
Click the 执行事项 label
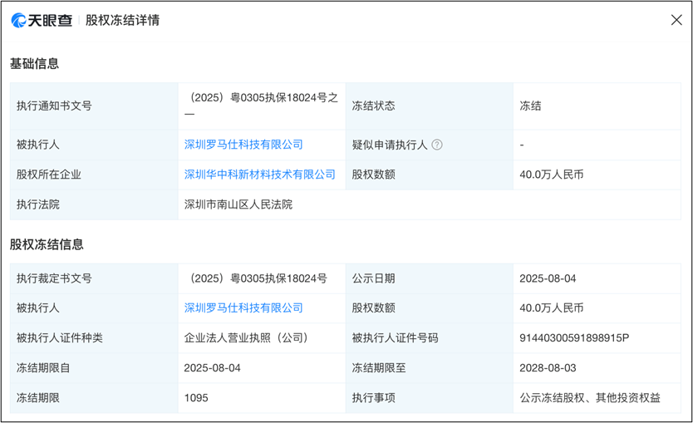373,398
